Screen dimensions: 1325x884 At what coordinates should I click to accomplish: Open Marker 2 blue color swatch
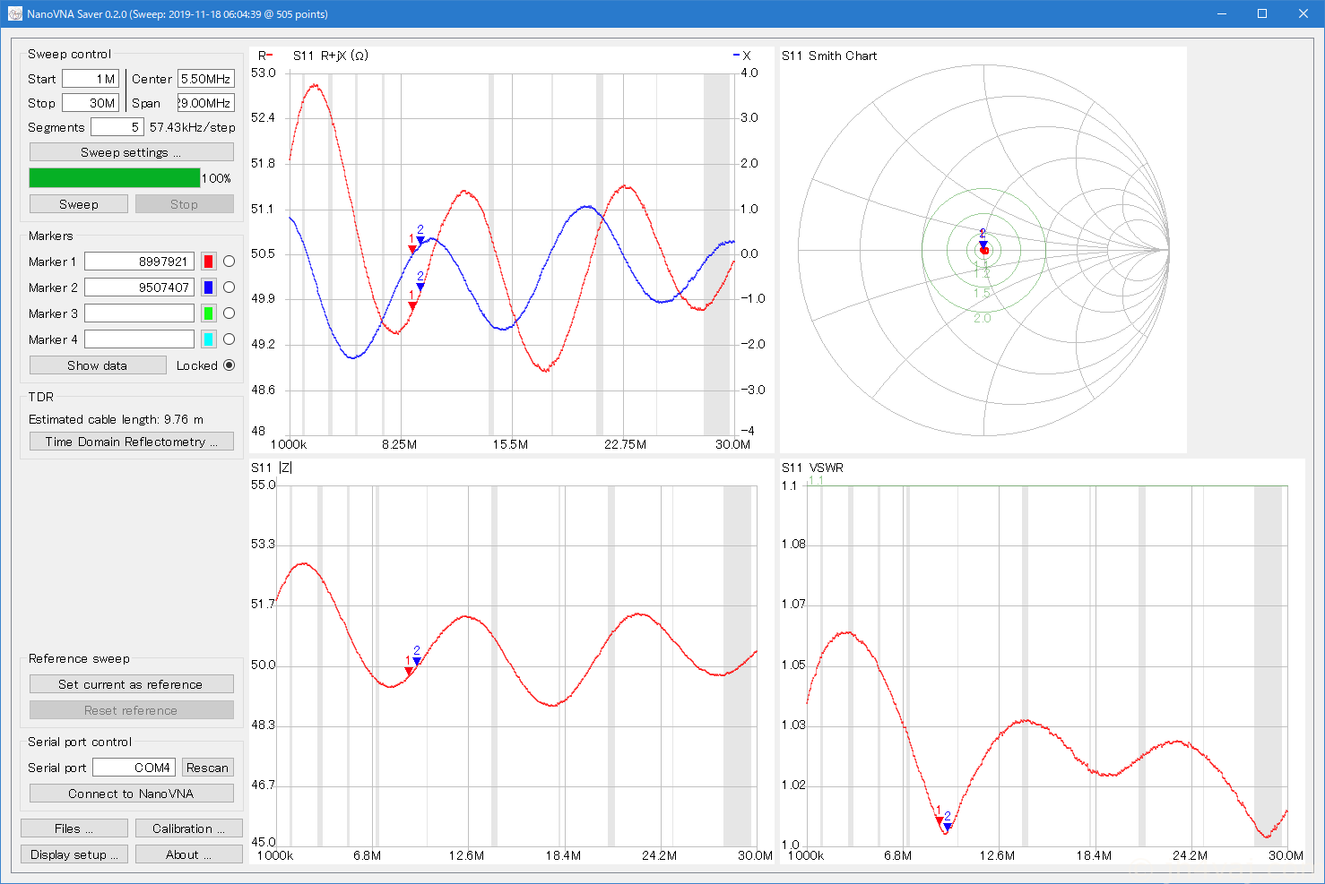click(208, 288)
